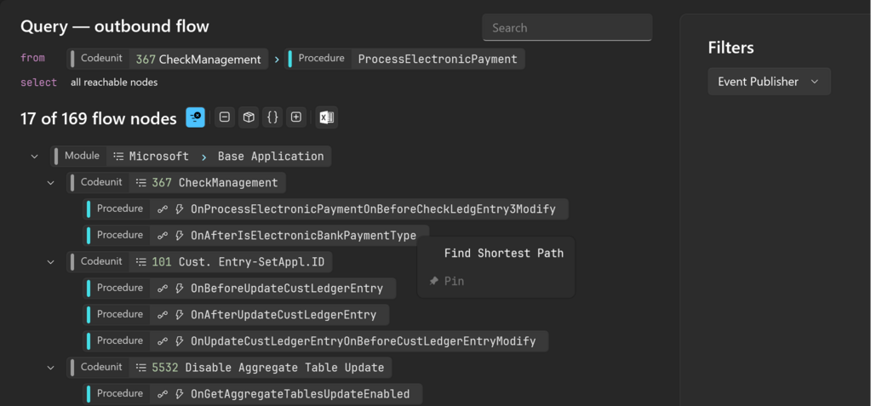Expand all nodes with the plus-box icon
871x406 pixels.
pyautogui.click(x=296, y=117)
